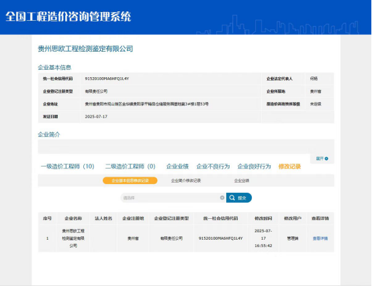
Task: Click the 企业简介 section heading
Action: (49, 134)
